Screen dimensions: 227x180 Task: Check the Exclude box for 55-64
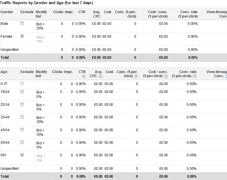pos(22,142)
